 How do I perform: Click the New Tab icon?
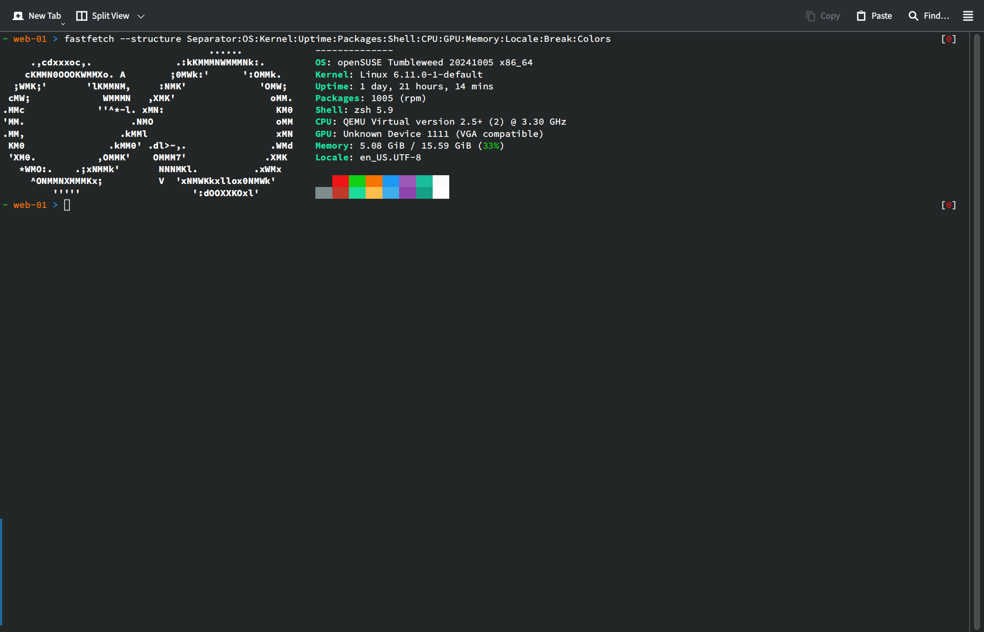click(x=18, y=16)
